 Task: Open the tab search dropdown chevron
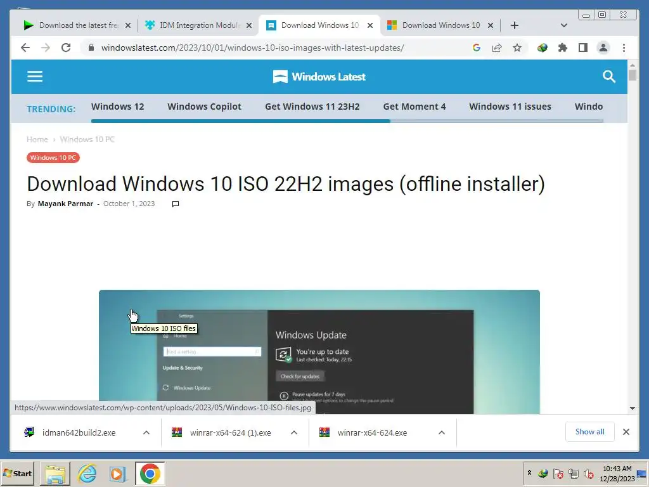click(563, 25)
